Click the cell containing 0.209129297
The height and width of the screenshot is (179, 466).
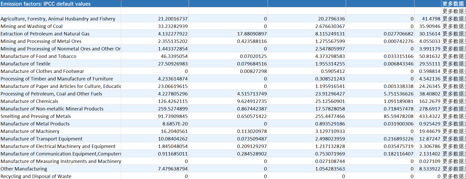(228, 146)
